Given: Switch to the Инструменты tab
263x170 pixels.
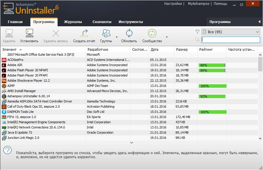Looking at the screenshot, I should click(131, 22).
